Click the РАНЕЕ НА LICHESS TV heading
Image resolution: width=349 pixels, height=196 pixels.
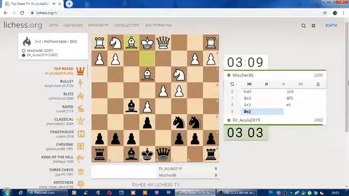pos(155,185)
